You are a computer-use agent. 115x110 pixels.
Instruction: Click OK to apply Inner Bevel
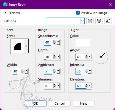point(36,103)
